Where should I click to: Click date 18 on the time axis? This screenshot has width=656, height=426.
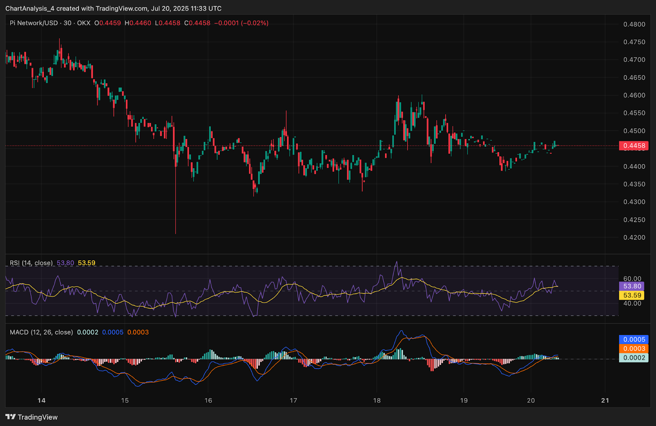coord(377,400)
